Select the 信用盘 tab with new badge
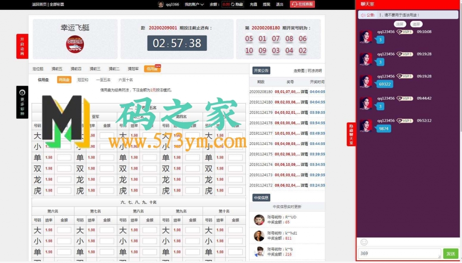The image size is (462, 263). tap(152, 68)
